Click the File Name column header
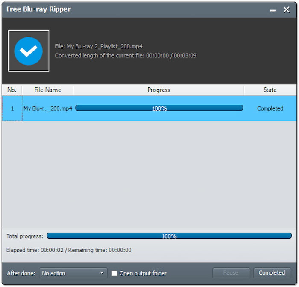 pos(47,90)
